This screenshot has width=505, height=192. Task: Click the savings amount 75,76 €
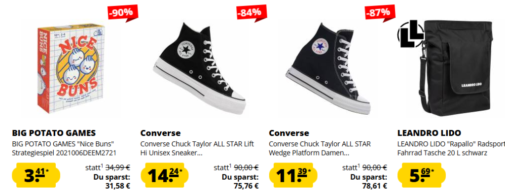click(x=246, y=186)
